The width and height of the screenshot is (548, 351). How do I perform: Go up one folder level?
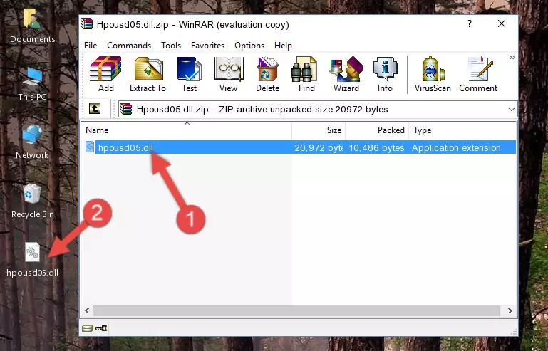pos(95,109)
